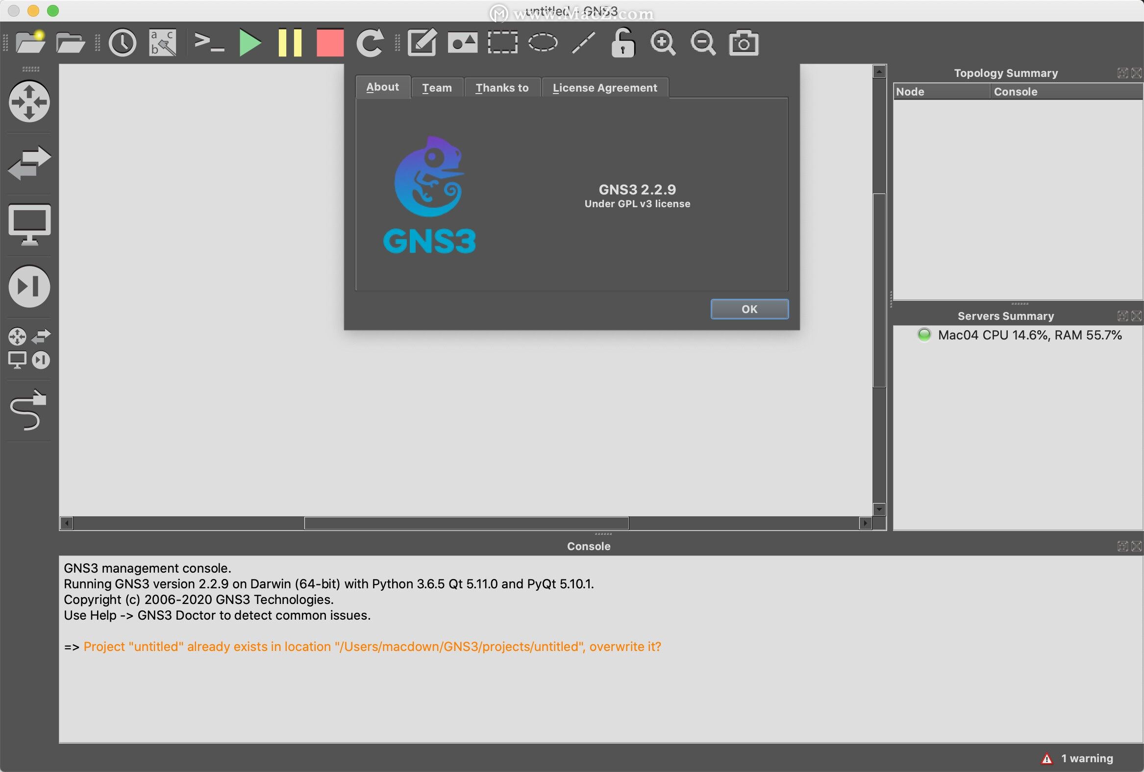The width and height of the screenshot is (1144, 772).
Task: Activate the add a link cable tool
Action: tap(28, 410)
